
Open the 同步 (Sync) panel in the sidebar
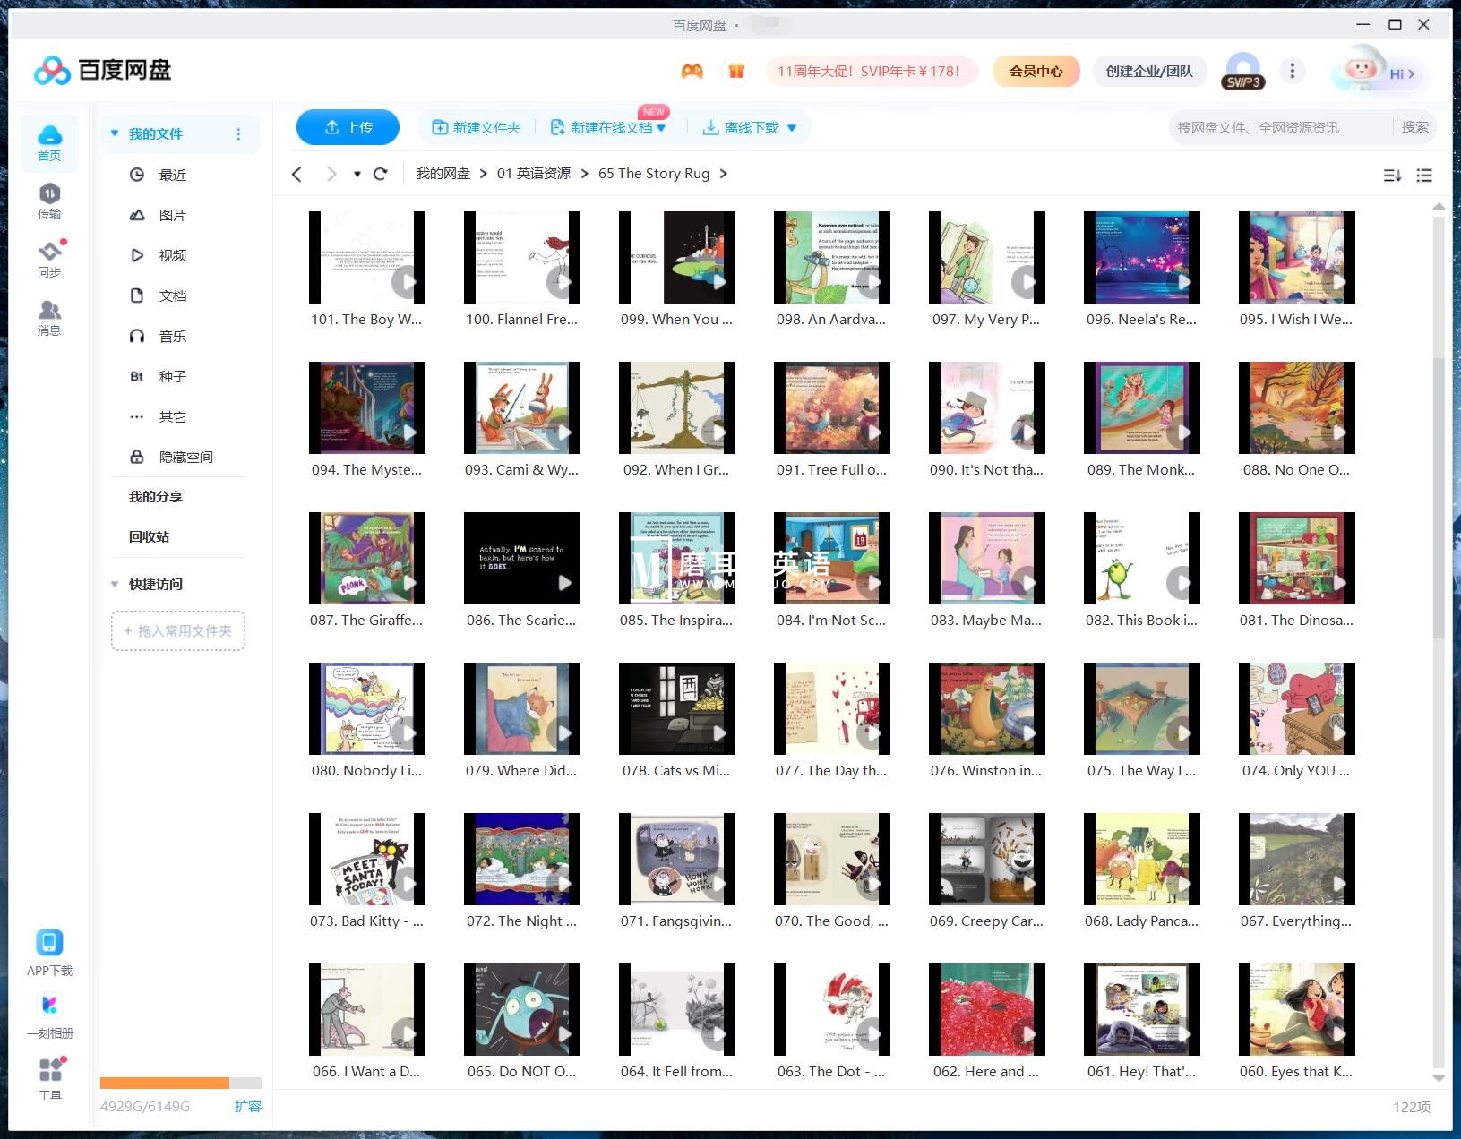click(x=49, y=258)
